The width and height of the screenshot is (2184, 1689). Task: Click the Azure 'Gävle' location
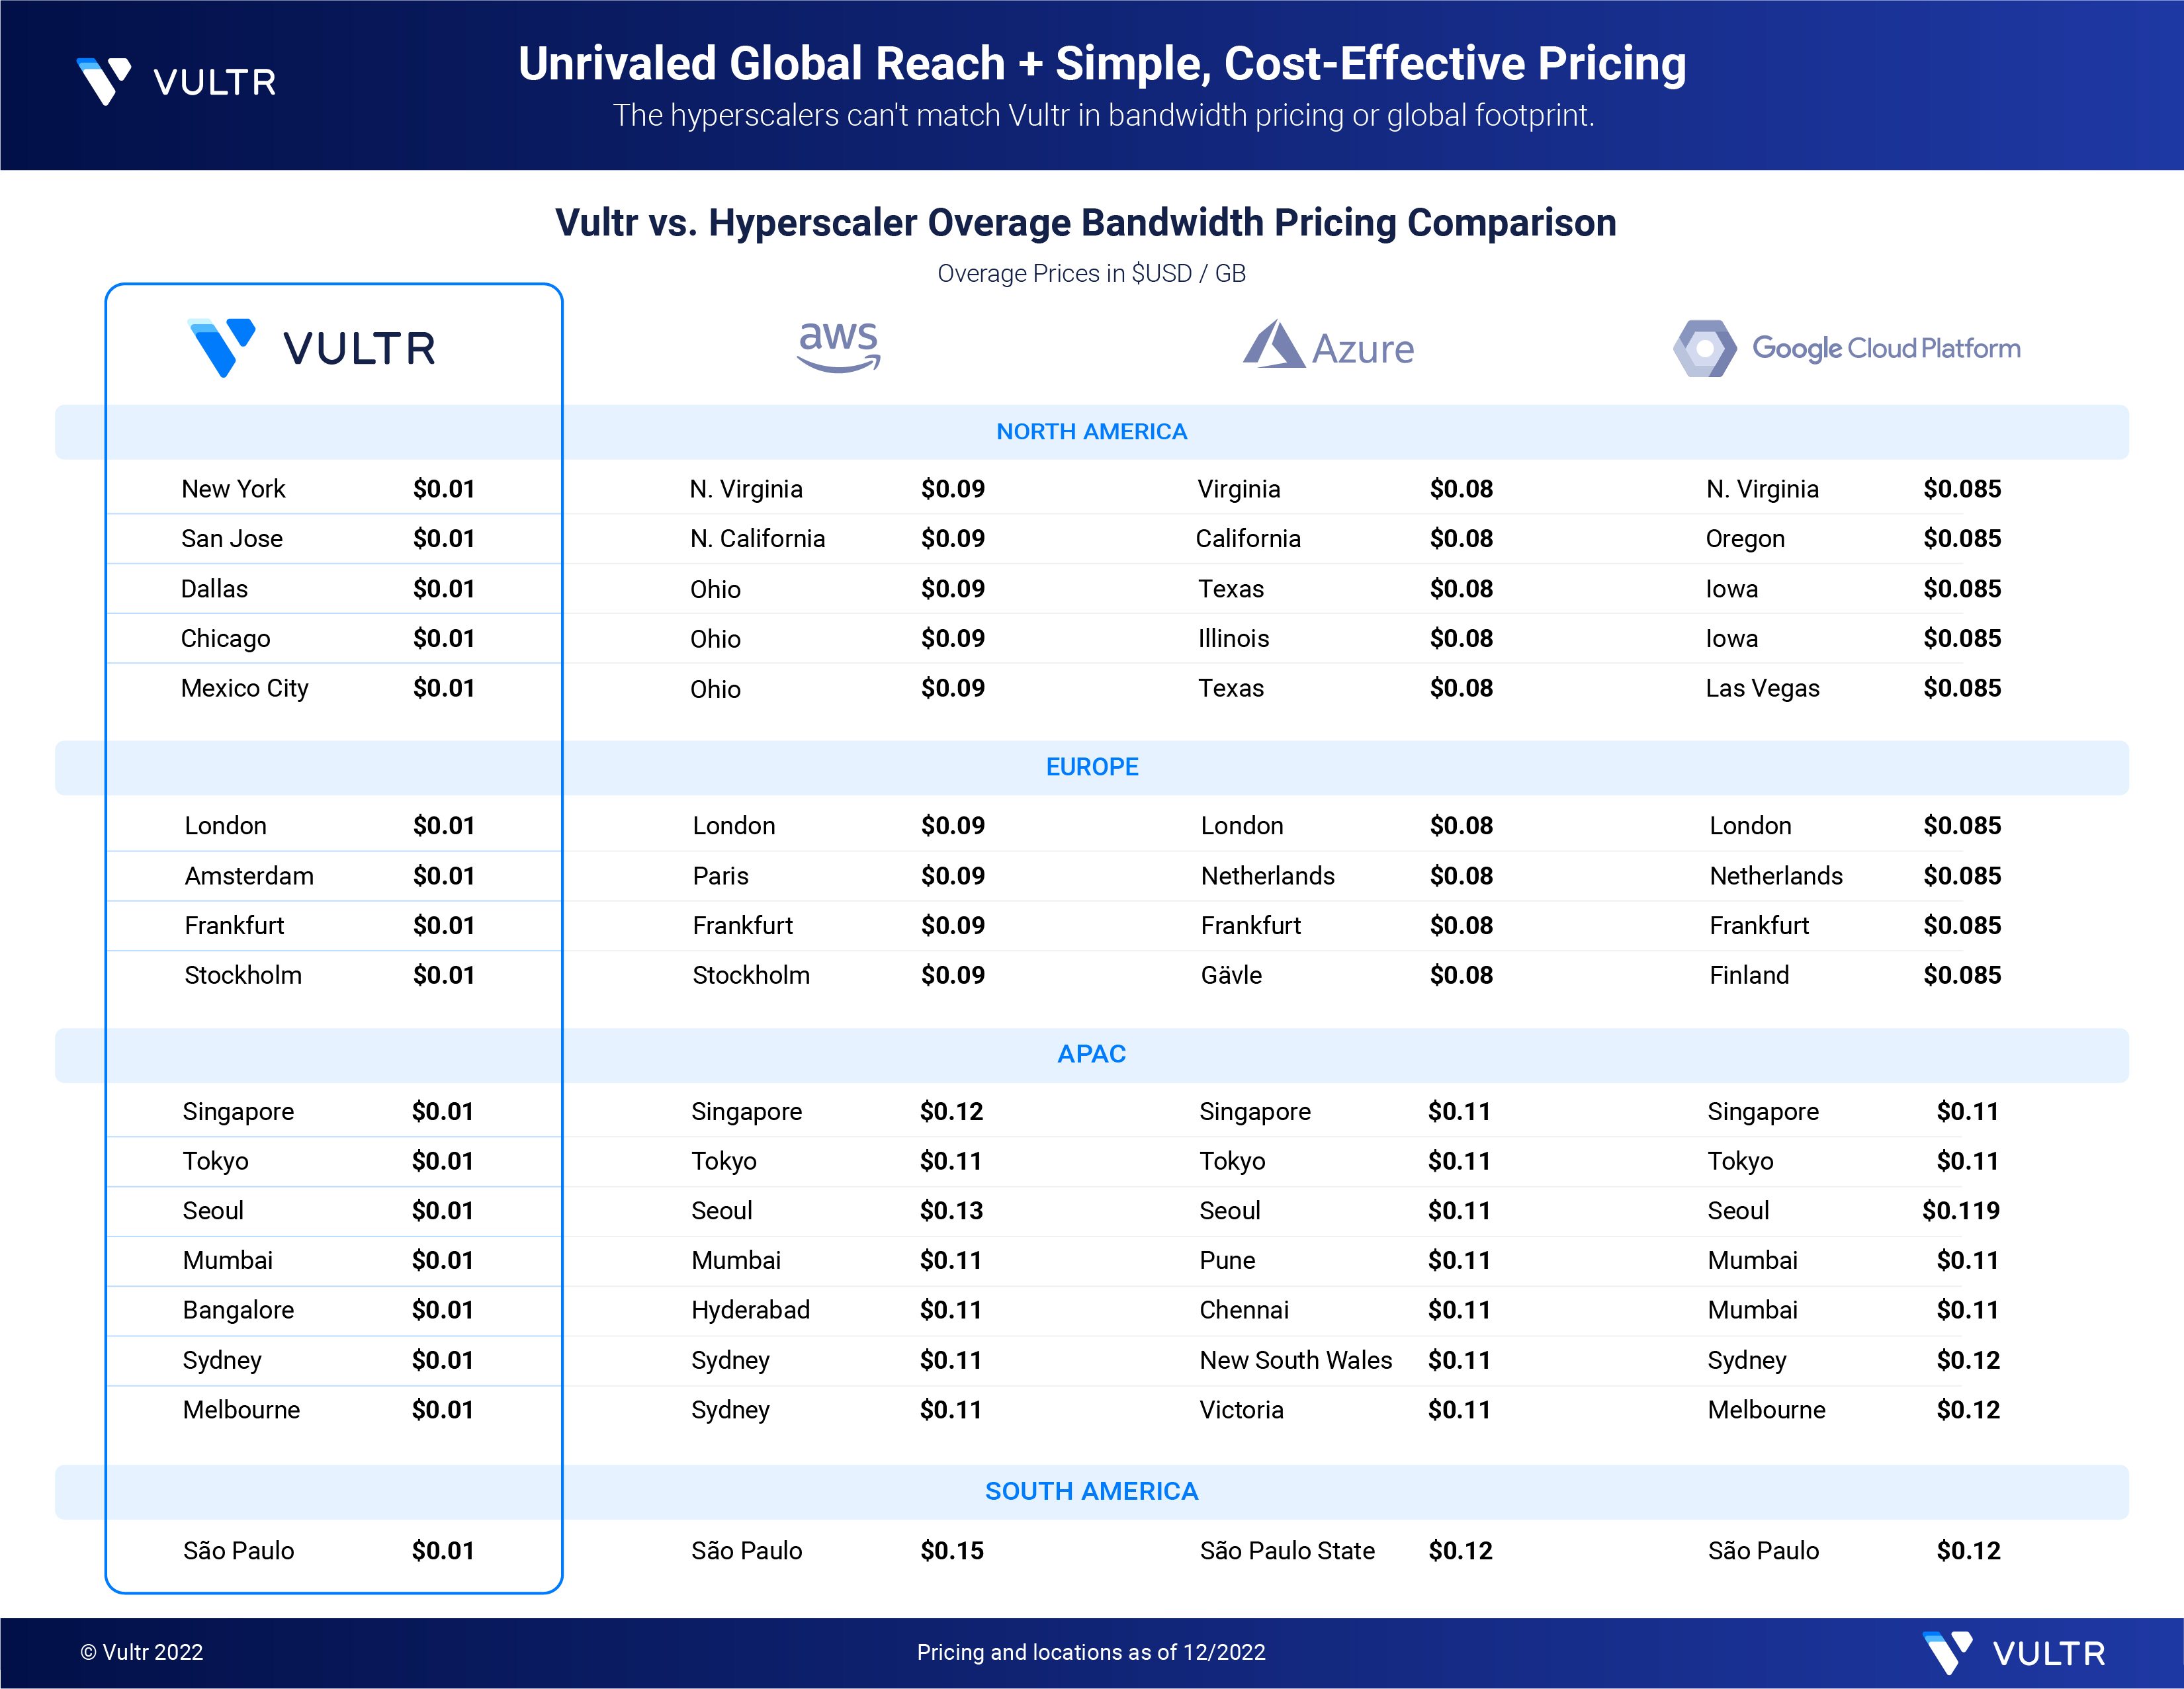pyautogui.click(x=1231, y=975)
